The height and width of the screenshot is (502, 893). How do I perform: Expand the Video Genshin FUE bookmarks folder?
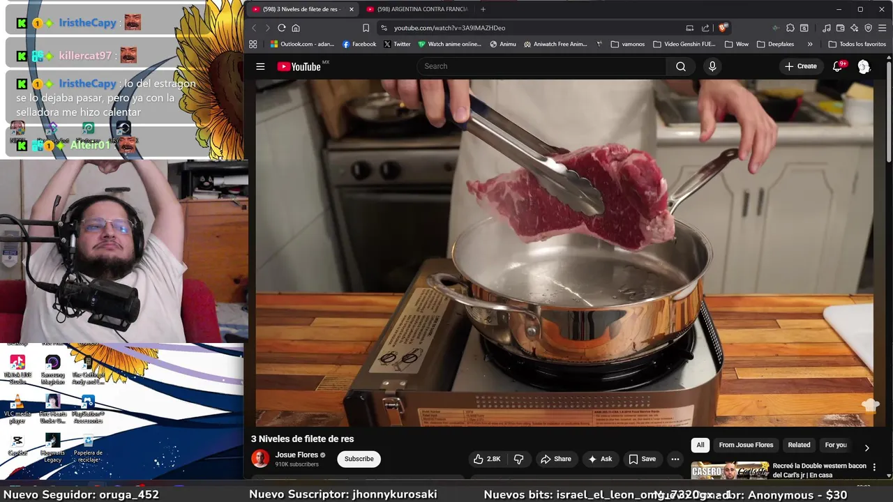click(x=684, y=44)
